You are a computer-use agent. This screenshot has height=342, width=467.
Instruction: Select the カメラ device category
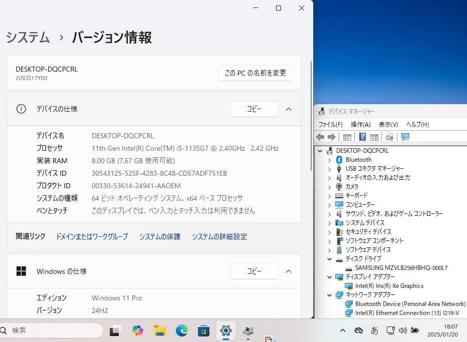coord(352,187)
